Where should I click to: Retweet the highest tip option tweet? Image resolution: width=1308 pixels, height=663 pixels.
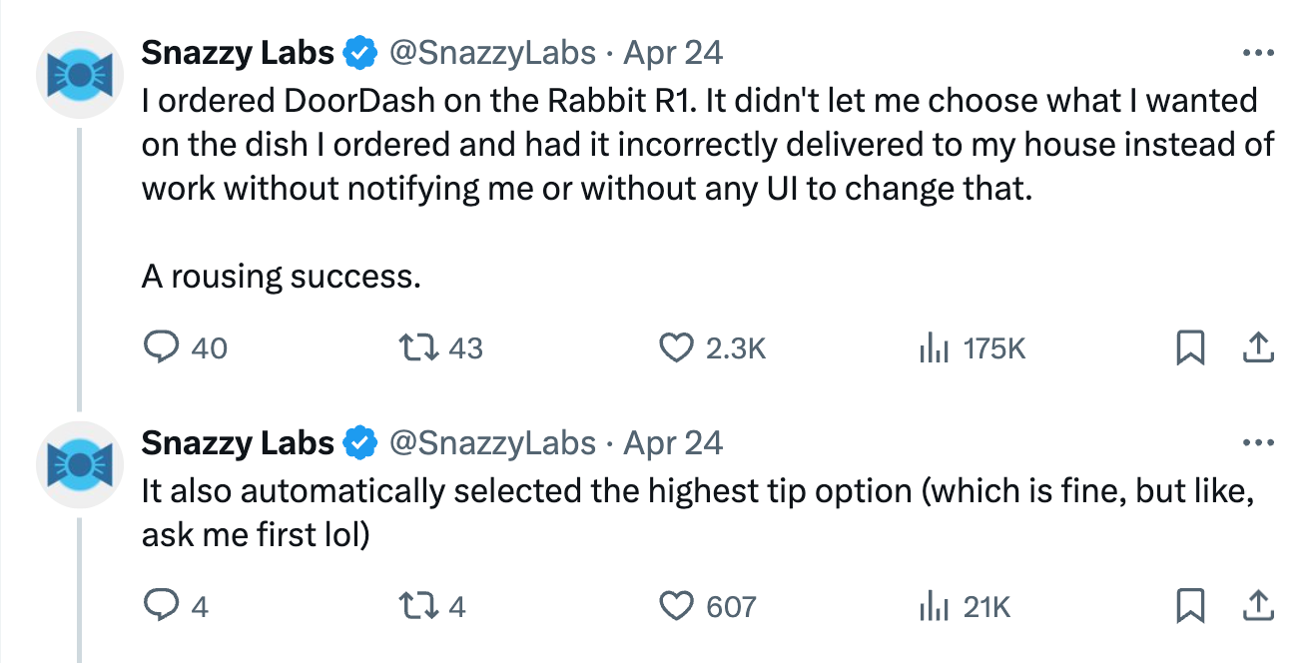[x=431, y=605]
